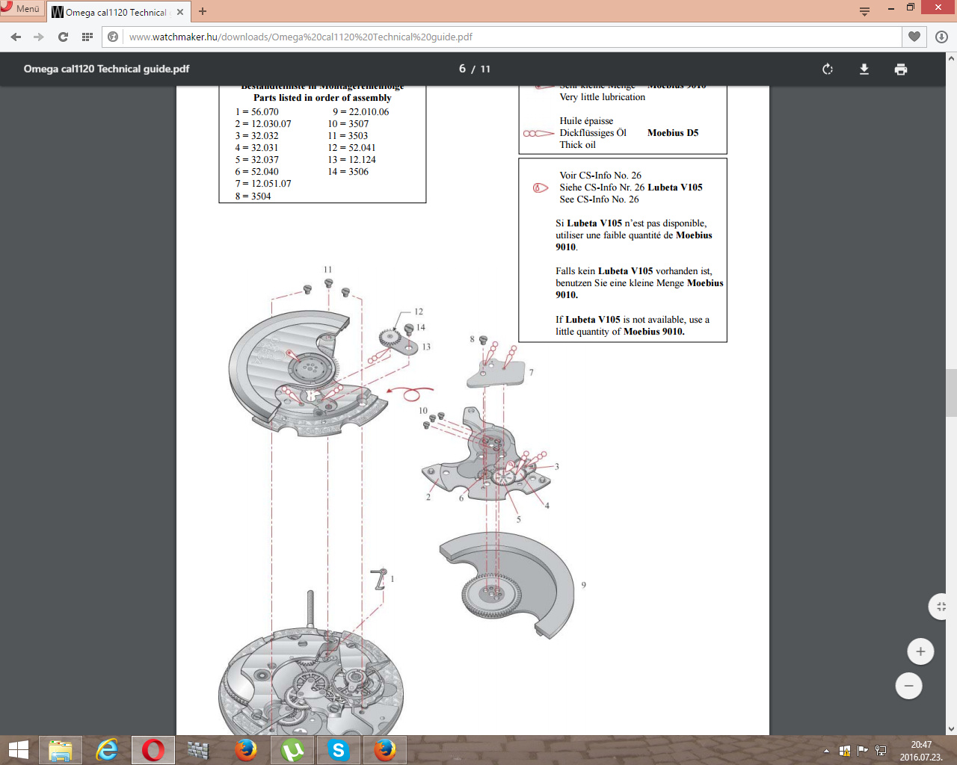
Task: Open the brick wall taskbar app
Action: [x=198, y=750]
